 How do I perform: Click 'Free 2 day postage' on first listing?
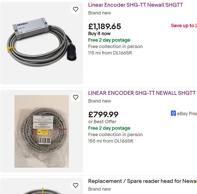[x=109, y=40]
